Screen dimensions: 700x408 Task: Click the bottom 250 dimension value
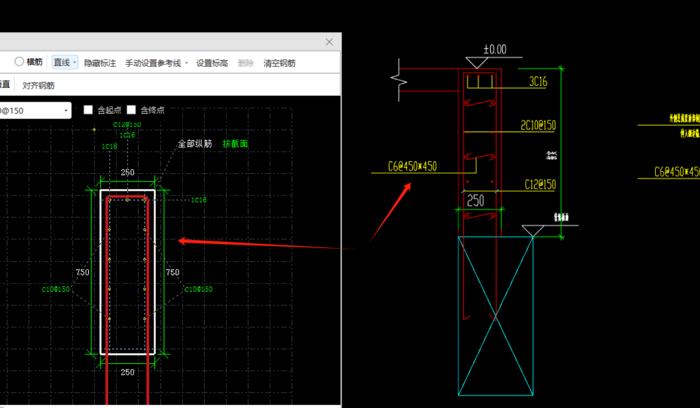[127, 372]
